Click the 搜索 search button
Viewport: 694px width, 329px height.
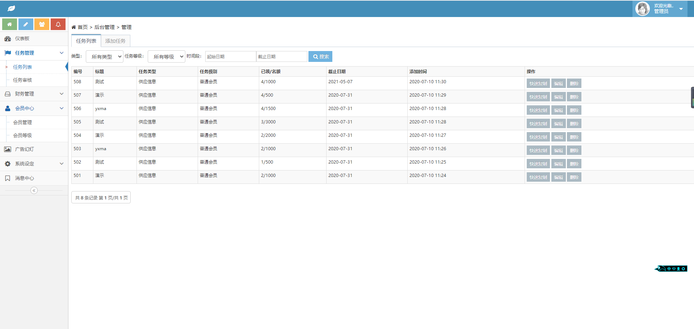point(320,56)
